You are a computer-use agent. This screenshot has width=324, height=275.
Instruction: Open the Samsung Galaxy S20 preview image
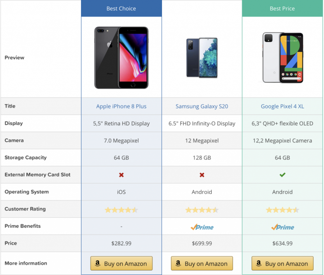[202, 57]
